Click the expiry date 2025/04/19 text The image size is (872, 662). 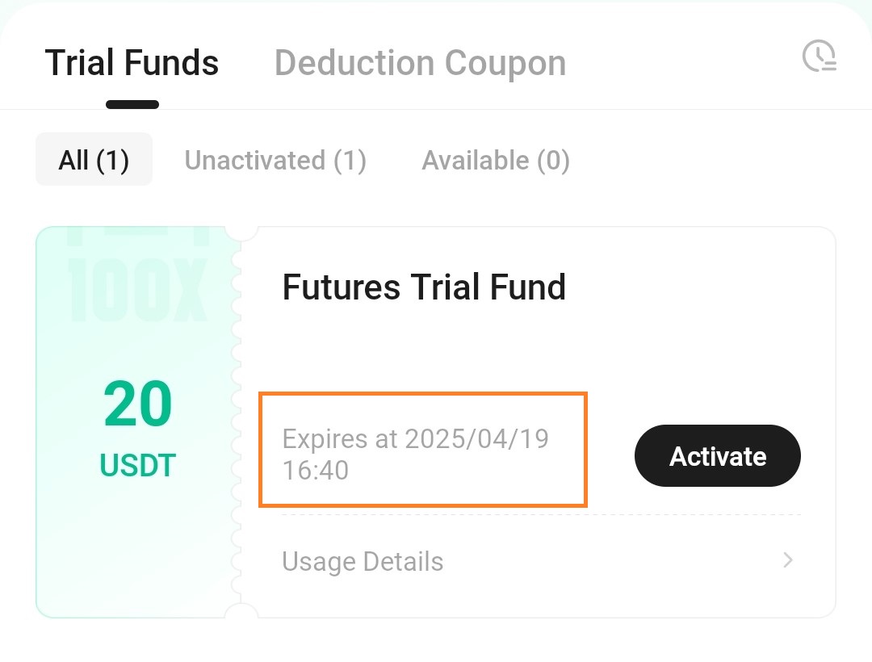click(x=476, y=439)
